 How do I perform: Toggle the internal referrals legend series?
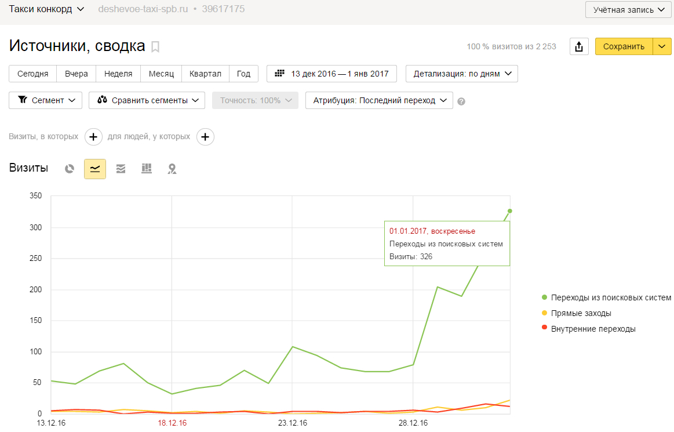pos(593,329)
